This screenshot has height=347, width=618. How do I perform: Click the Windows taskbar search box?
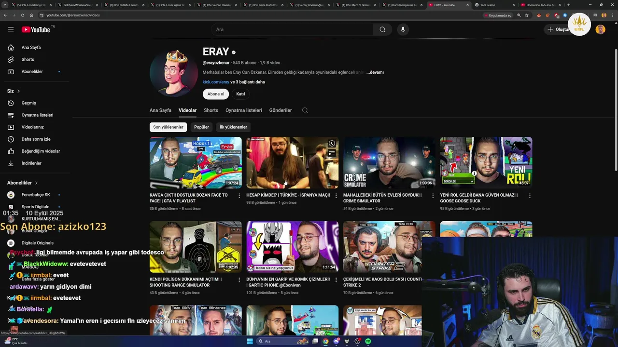(282, 341)
